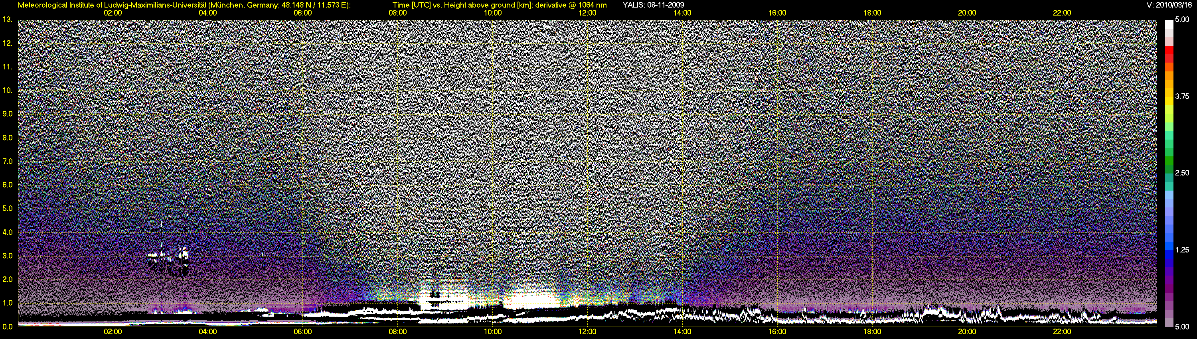
Task: Click the 04:00 label on the top time axis
Action: click(x=208, y=13)
